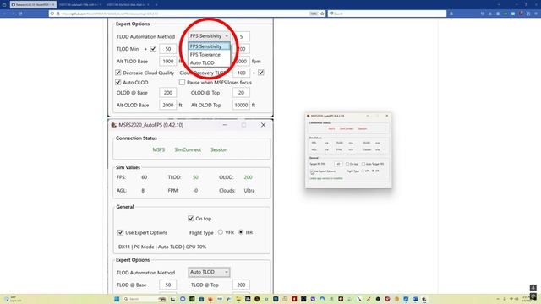Click the TLOD @ Base field showing 50
This screenshot has width=541, height=304.
click(x=168, y=285)
